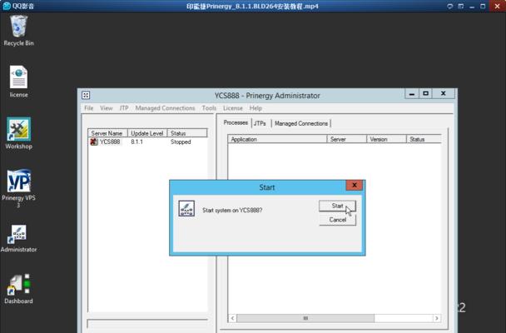The width and height of the screenshot is (506, 333).
Task: Open the JTP menu
Action: (x=124, y=108)
